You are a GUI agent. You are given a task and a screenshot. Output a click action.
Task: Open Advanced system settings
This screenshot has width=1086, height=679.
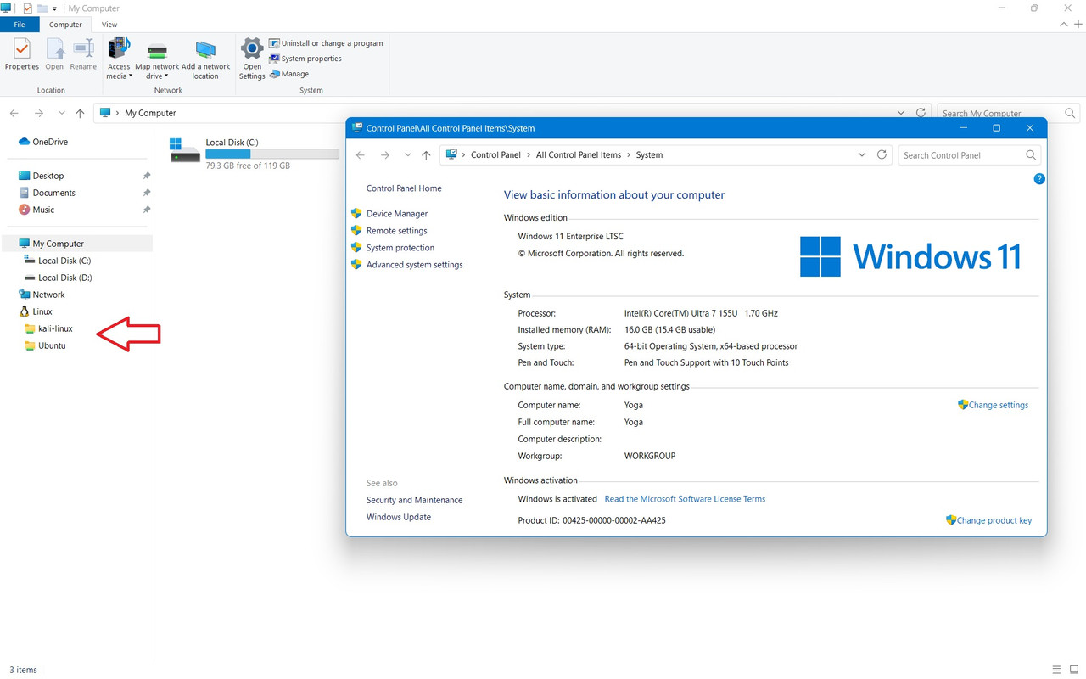tap(415, 265)
